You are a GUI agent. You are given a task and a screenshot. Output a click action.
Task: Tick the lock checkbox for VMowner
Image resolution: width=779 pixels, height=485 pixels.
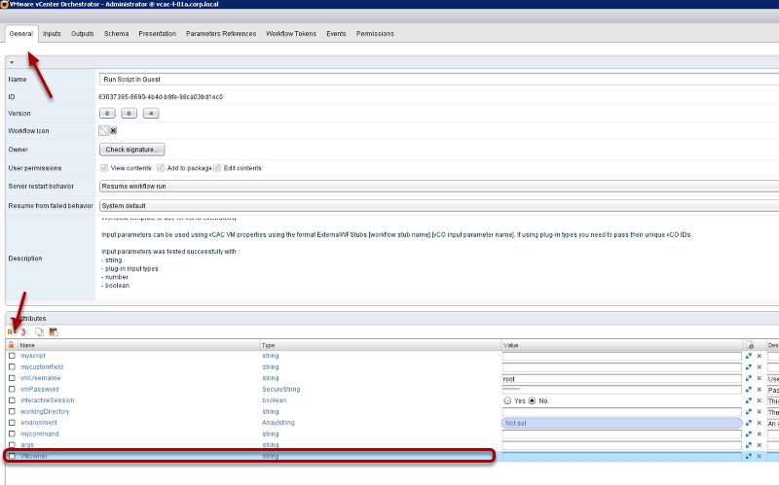click(12, 456)
